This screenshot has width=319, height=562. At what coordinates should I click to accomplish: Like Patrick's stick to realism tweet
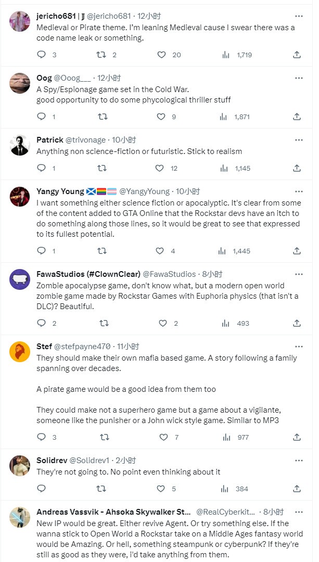pyautogui.click(x=161, y=168)
